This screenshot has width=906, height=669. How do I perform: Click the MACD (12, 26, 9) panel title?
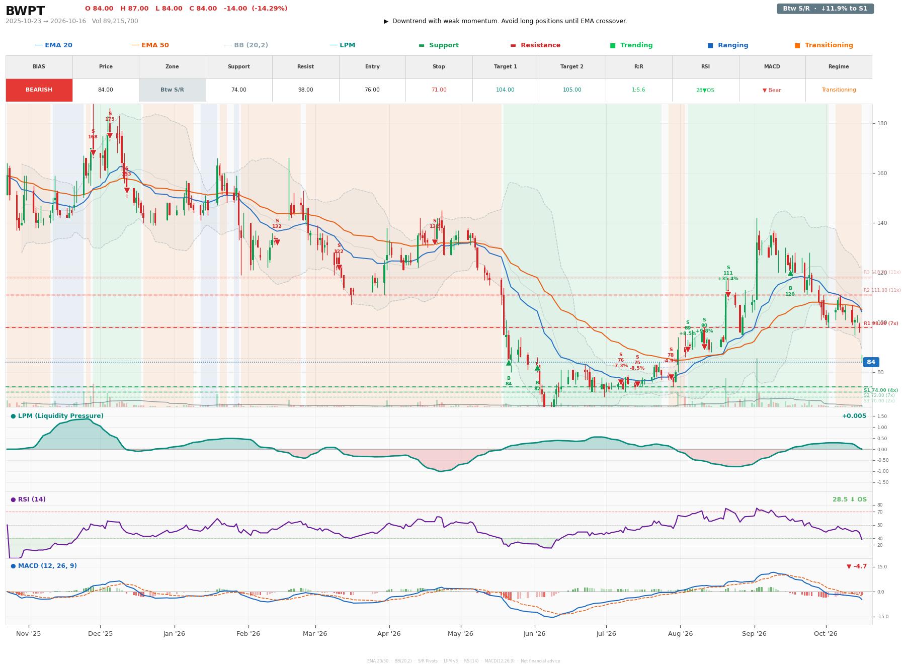(44, 566)
